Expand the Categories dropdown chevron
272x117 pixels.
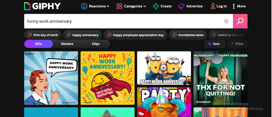pos(144,6)
